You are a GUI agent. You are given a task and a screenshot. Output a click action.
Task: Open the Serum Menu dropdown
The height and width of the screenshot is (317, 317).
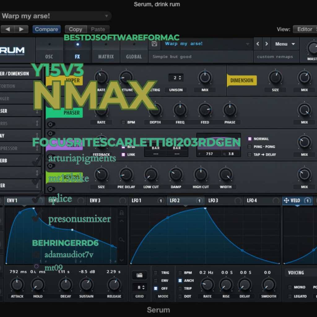pyautogui.click(x=285, y=44)
